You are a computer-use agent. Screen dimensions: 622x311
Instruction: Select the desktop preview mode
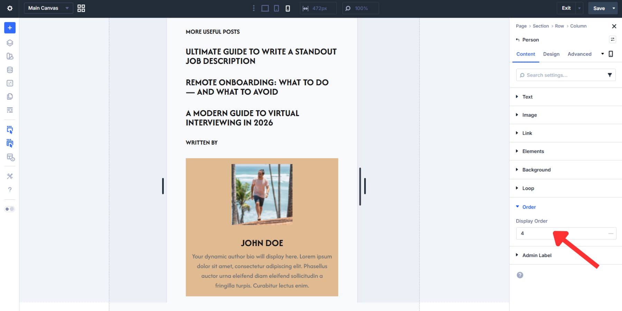pyautogui.click(x=265, y=8)
